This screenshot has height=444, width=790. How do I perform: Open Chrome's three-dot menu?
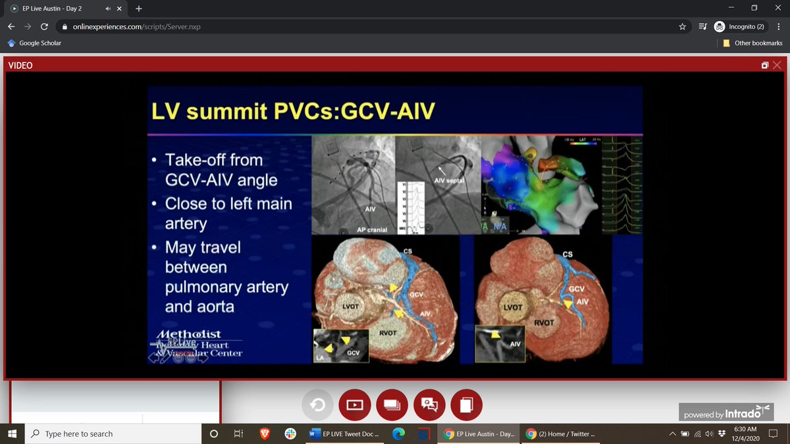pyautogui.click(x=777, y=27)
